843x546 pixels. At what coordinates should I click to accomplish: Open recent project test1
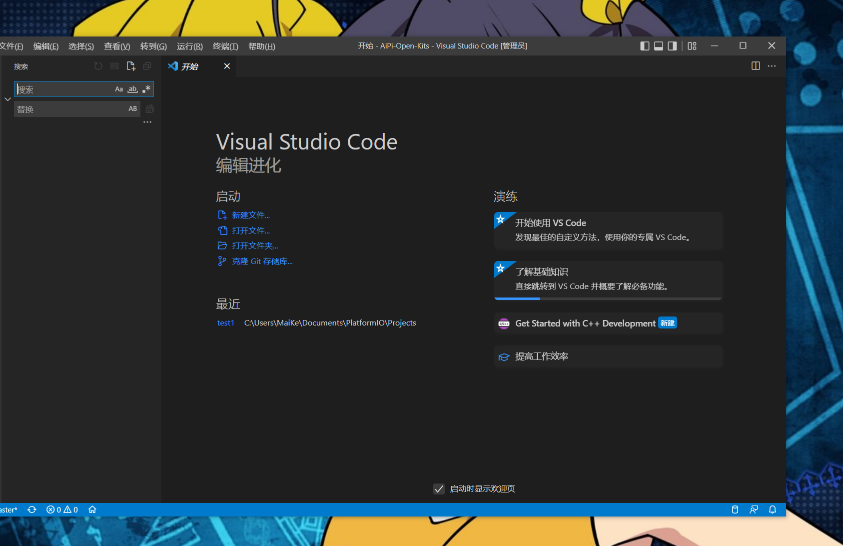[x=225, y=323]
